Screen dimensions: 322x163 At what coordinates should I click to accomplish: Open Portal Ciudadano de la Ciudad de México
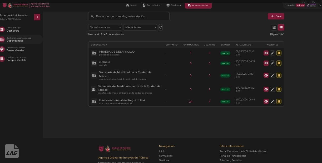coord(242,151)
